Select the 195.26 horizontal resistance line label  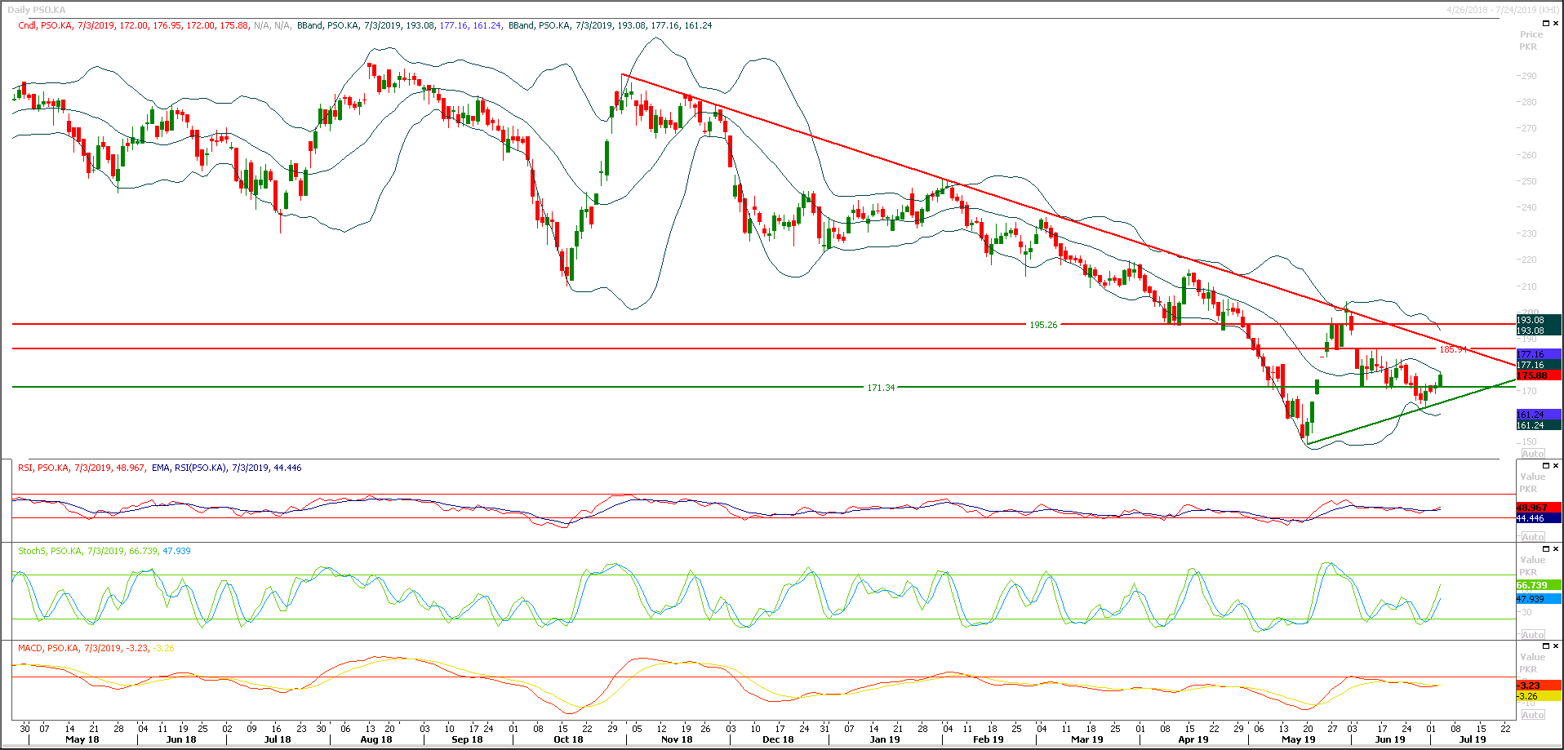pos(1042,325)
